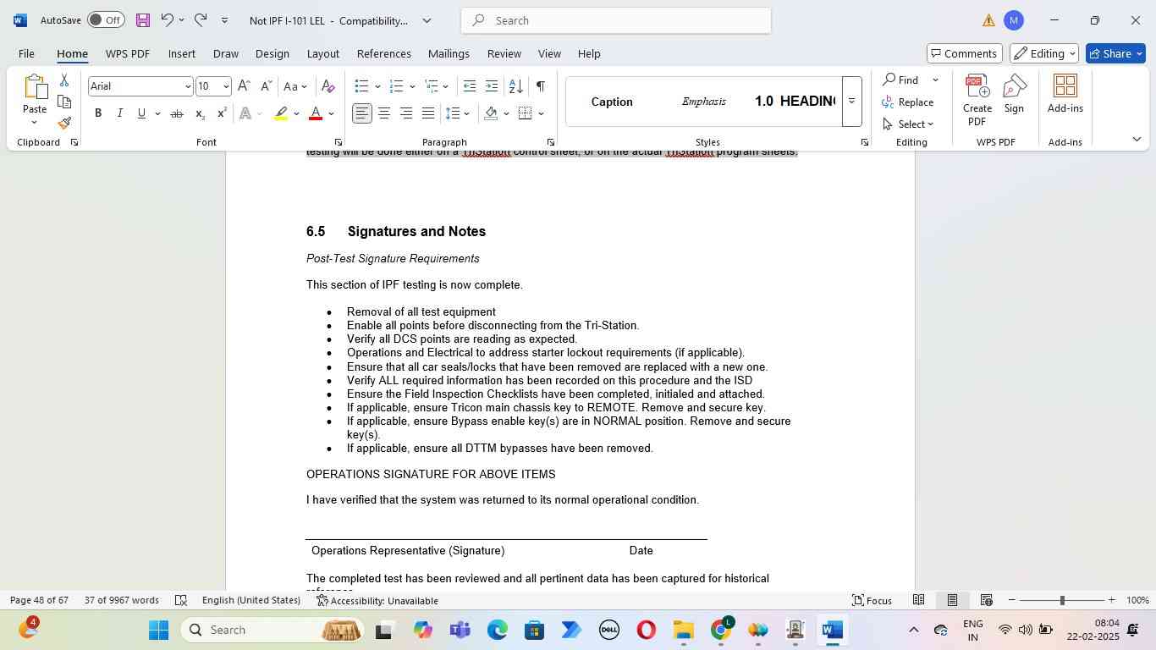Toggle AutoSave switch on

point(106,20)
